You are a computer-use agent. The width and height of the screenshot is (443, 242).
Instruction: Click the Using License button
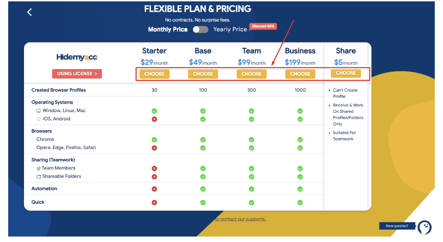tap(77, 73)
